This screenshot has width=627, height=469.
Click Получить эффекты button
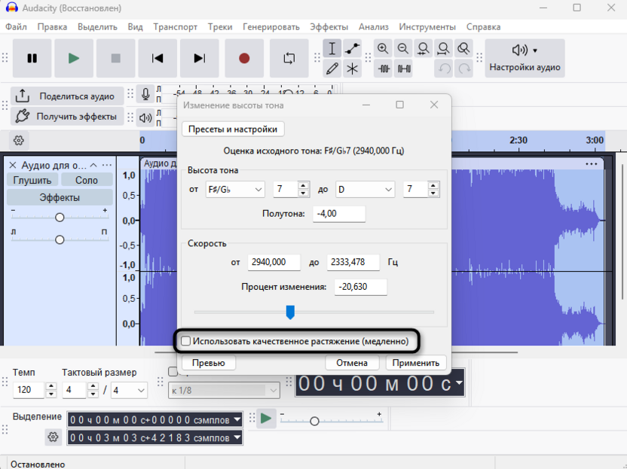pyautogui.click(x=67, y=116)
